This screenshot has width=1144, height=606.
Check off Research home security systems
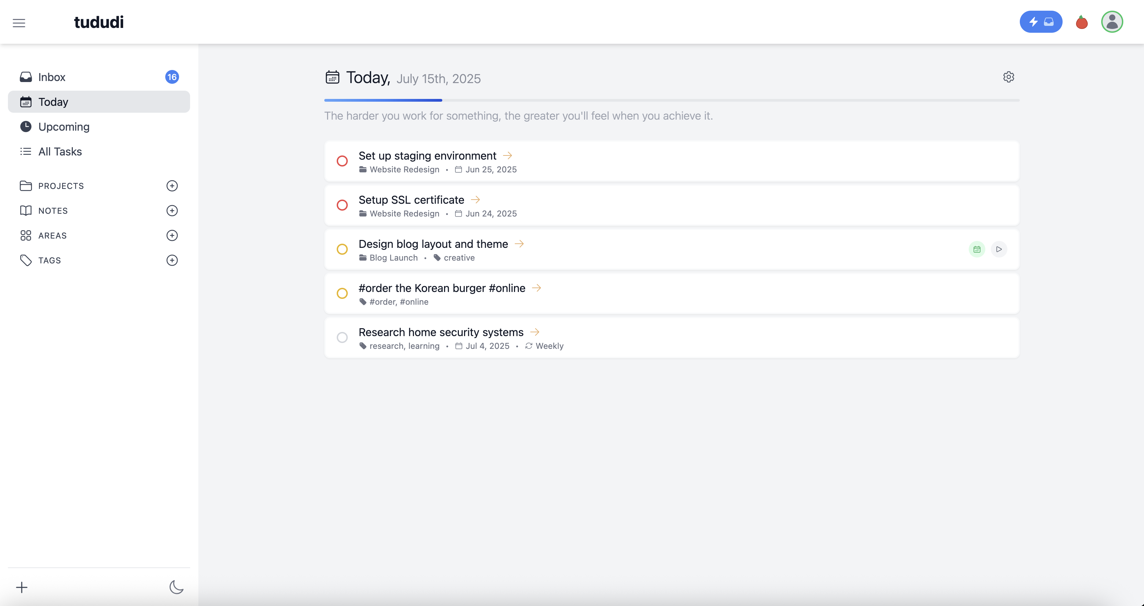click(342, 337)
